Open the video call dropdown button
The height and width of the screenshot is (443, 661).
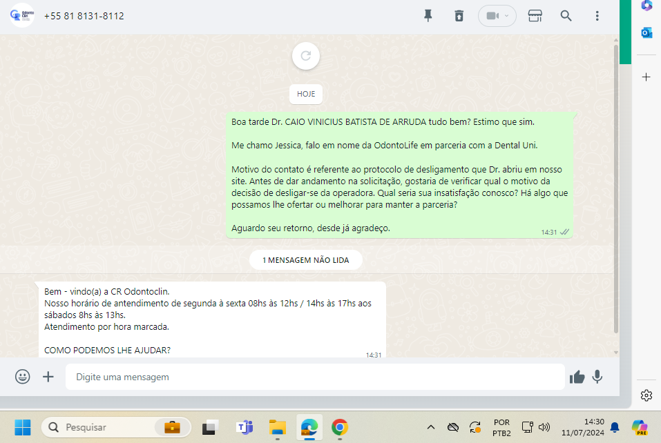coord(497,16)
